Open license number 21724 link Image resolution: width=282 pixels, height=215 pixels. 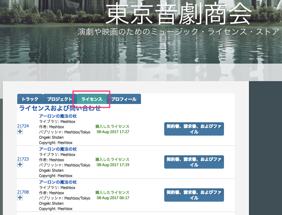pyautogui.click(x=23, y=126)
